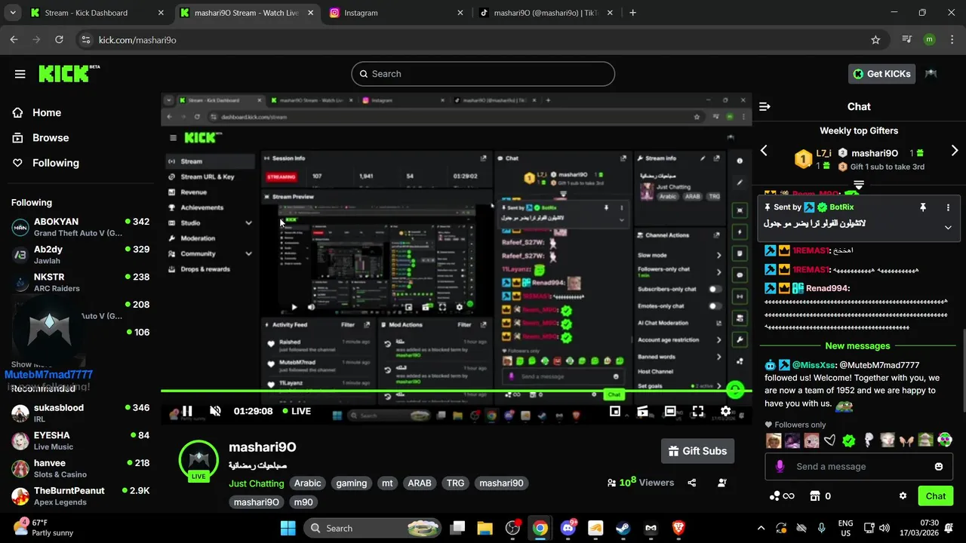Show previous weekly top gifters
The height and width of the screenshot is (543, 966).
point(764,151)
